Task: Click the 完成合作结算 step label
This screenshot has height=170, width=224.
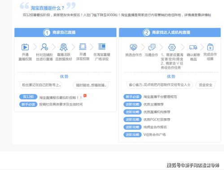Action: [210, 56]
